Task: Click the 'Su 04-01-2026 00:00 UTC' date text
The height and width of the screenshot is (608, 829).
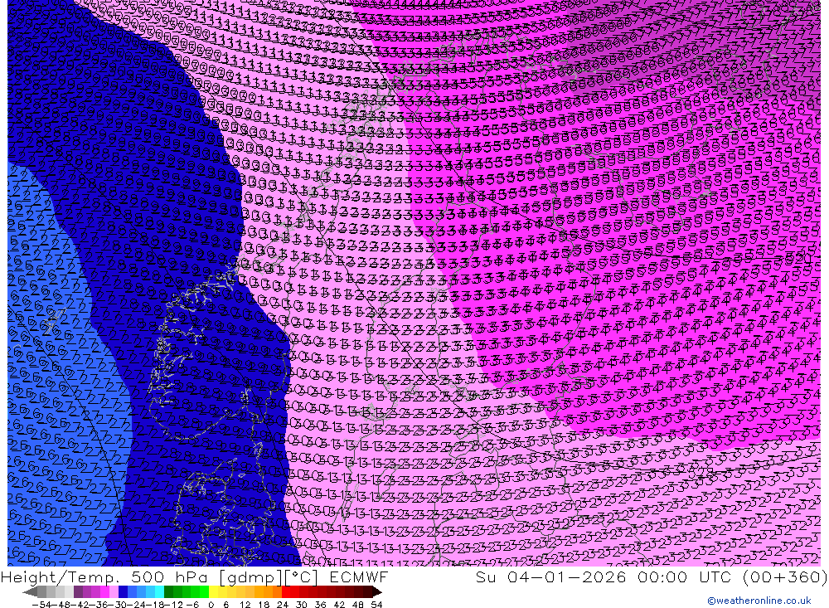Action: tap(605, 576)
